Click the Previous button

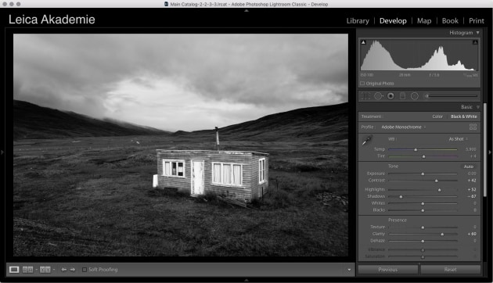coord(387,270)
